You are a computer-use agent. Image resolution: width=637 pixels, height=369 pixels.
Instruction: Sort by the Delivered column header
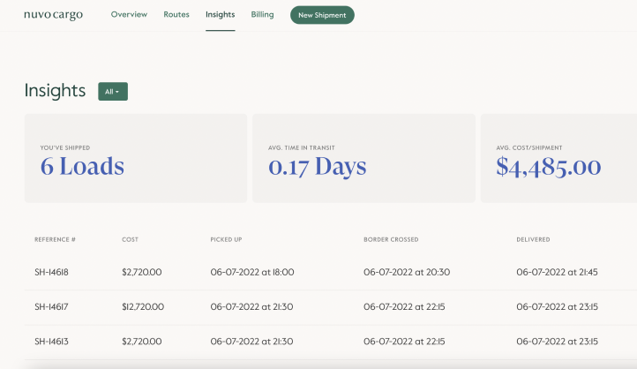pos(533,239)
